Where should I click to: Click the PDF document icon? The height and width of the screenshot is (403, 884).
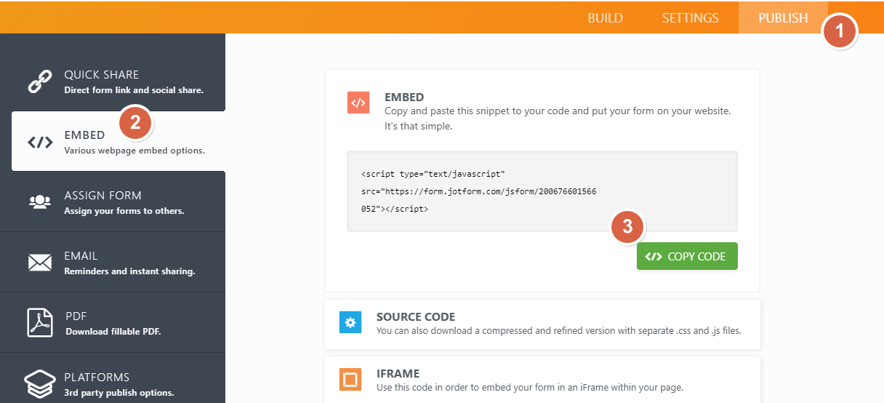click(40, 322)
